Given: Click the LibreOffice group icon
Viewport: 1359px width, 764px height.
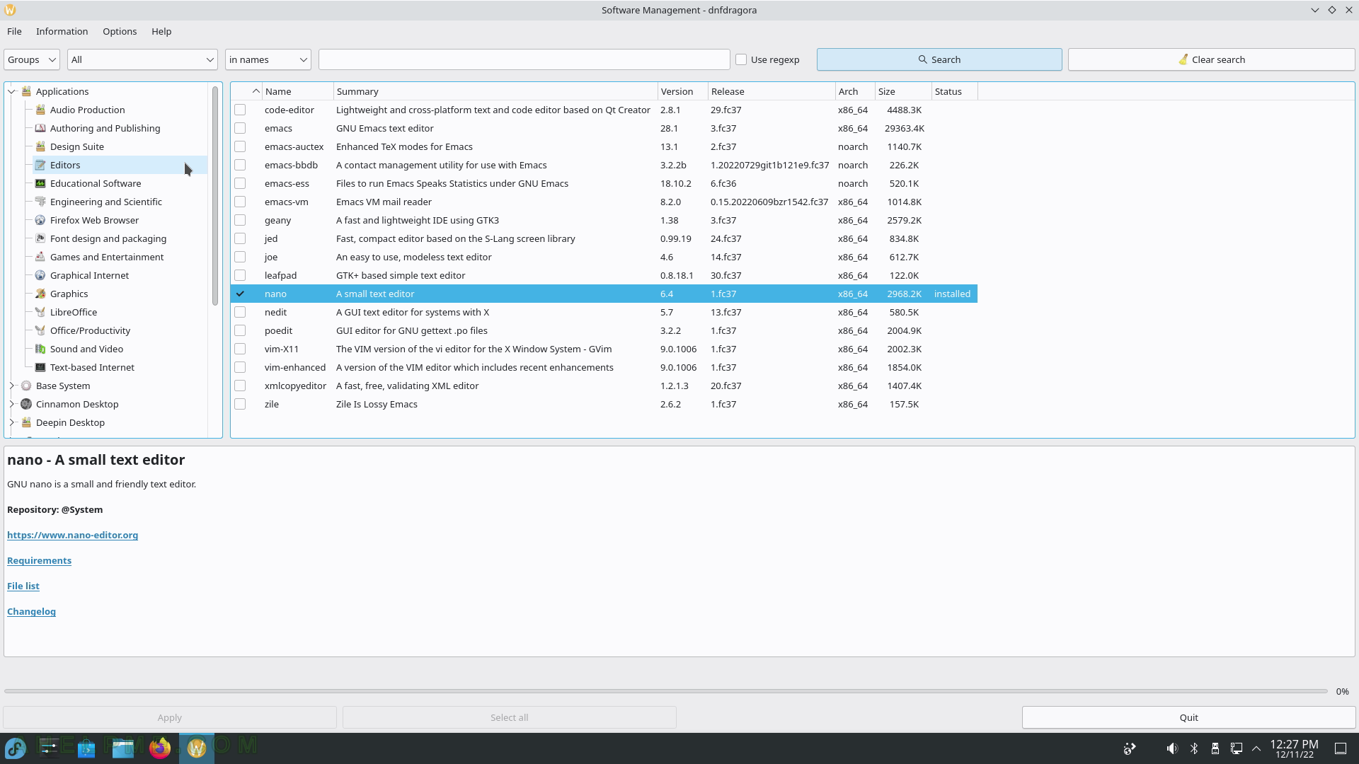Looking at the screenshot, I should (x=40, y=312).
